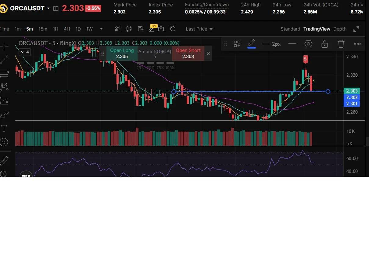
Task: Open the indicators chart icon
Action: (118, 29)
